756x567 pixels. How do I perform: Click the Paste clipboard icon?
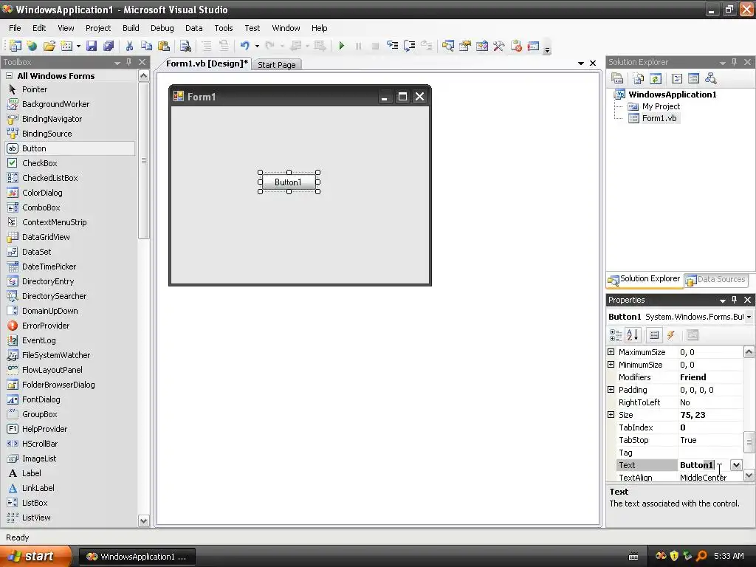click(164, 46)
